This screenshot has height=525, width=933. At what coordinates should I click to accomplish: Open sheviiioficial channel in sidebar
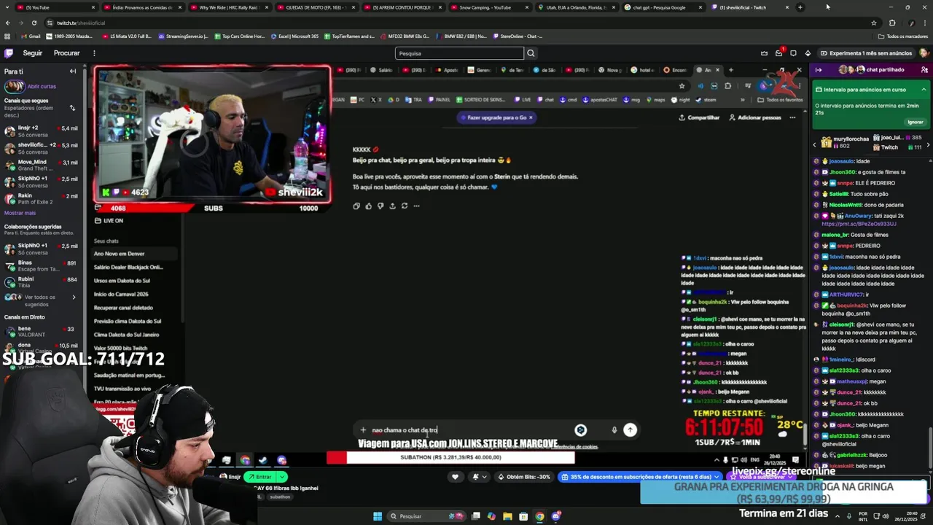pos(41,148)
